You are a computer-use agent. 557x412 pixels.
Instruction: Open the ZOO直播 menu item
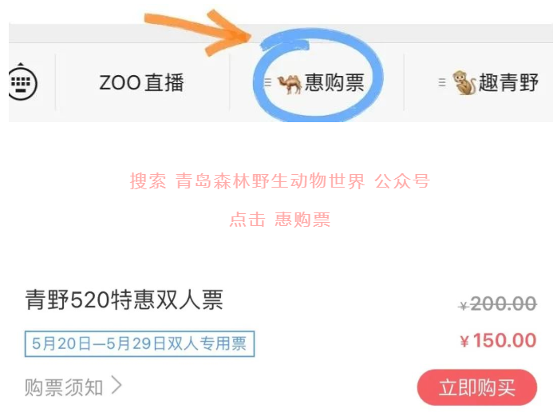click(142, 82)
